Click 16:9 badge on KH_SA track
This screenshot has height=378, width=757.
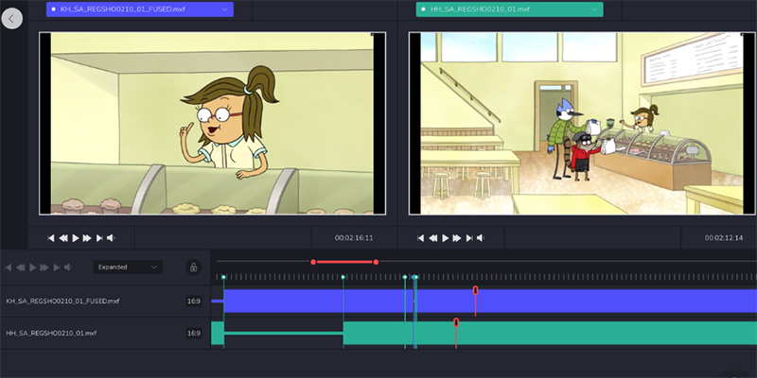194,301
